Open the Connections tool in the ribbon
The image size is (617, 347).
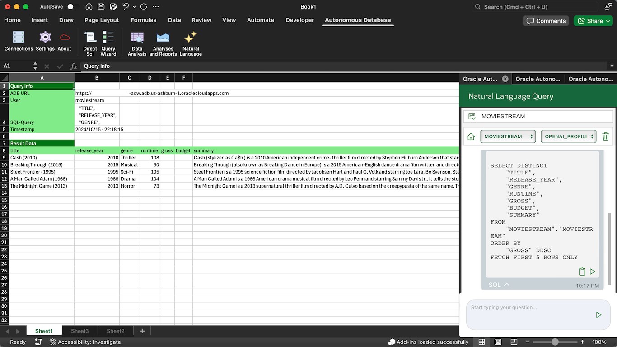click(19, 41)
